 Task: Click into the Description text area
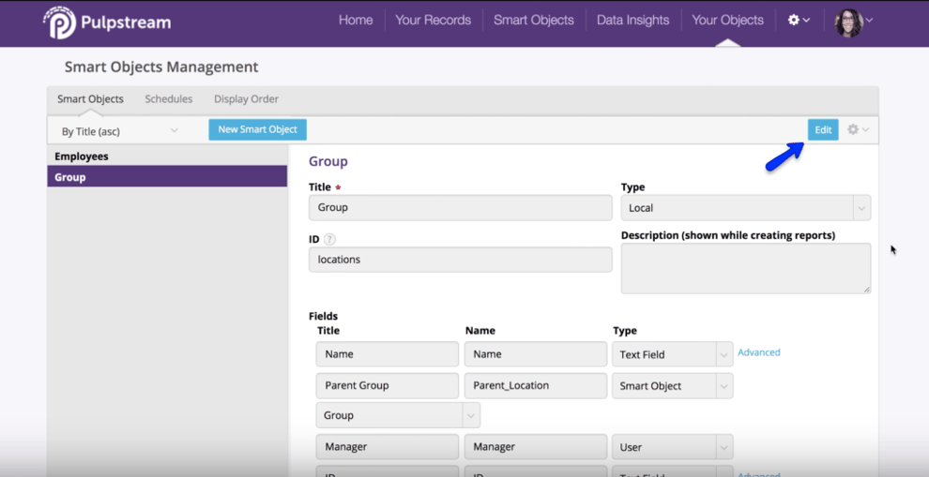(x=745, y=268)
